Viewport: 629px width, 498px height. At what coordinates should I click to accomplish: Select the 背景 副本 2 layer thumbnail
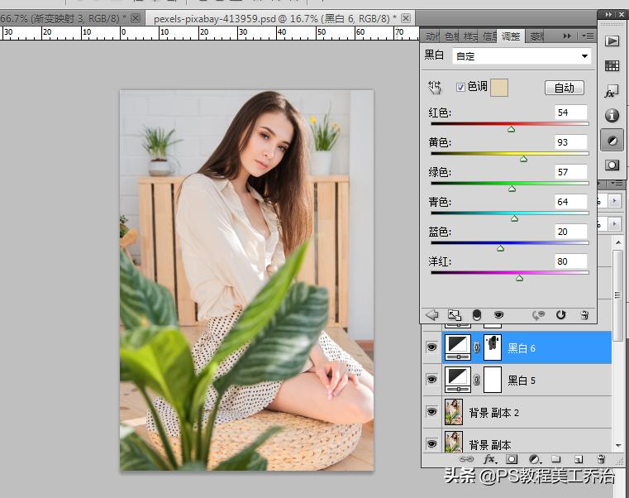(454, 412)
